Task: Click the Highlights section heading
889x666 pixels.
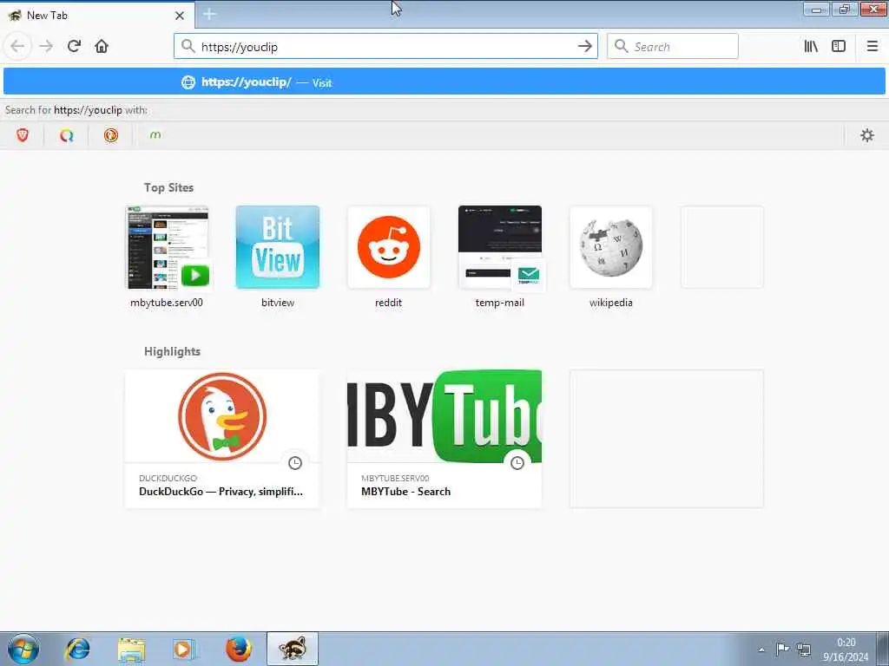Action: click(x=172, y=352)
